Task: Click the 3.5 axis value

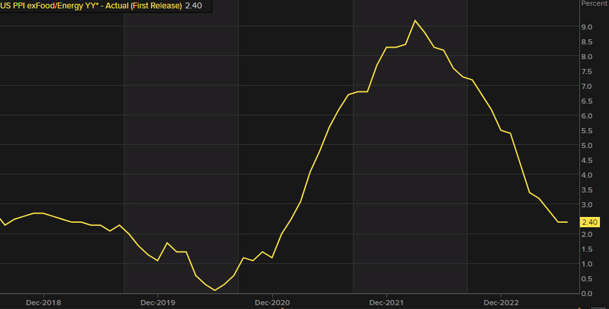Action: pyautogui.click(x=587, y=190)
